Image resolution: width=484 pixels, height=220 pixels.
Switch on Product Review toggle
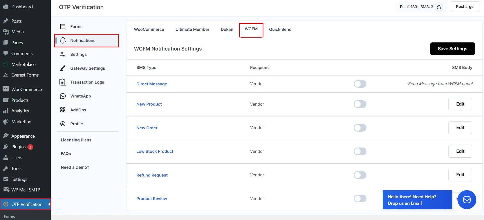pos(360,199)
